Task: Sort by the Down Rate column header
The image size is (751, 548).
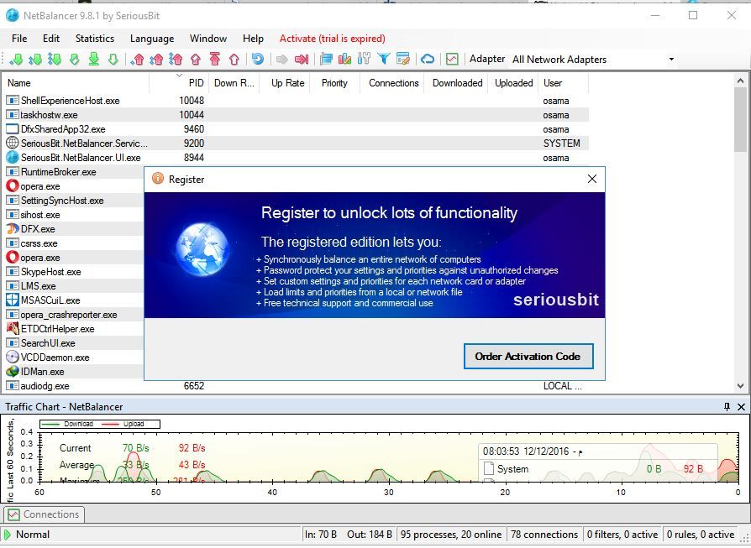Action: point(234,83)
